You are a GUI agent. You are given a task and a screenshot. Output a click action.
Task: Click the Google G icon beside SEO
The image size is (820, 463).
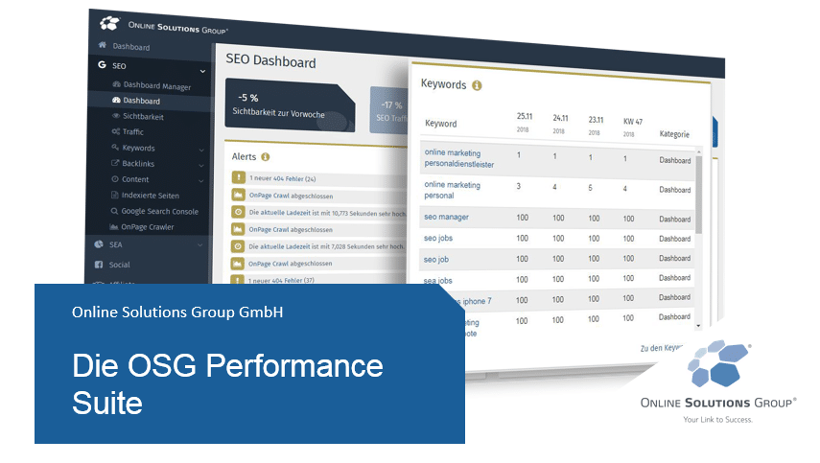click(102, 65)
